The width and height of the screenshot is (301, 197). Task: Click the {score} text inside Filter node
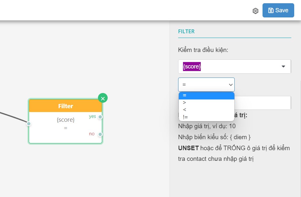[x=65, y=120]
